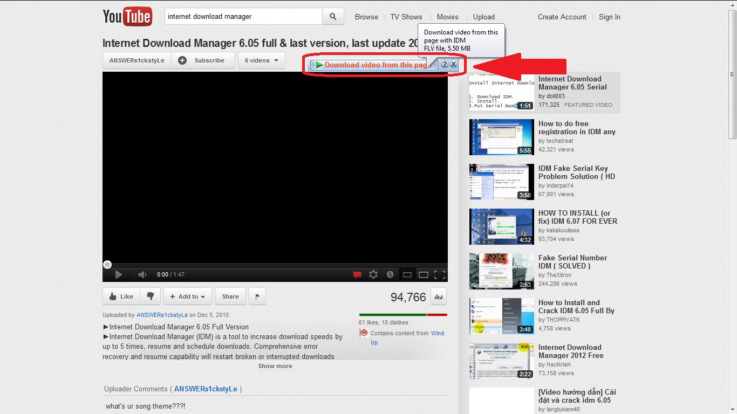
Task: Show video statistics via the bar-graph icon
Action: [x=439, y=296]
